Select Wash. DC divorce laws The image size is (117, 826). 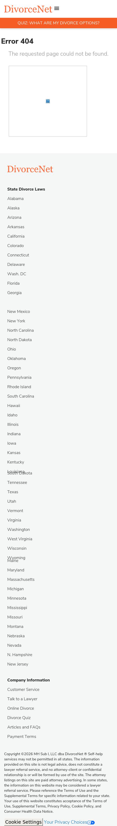click(17, 274)
